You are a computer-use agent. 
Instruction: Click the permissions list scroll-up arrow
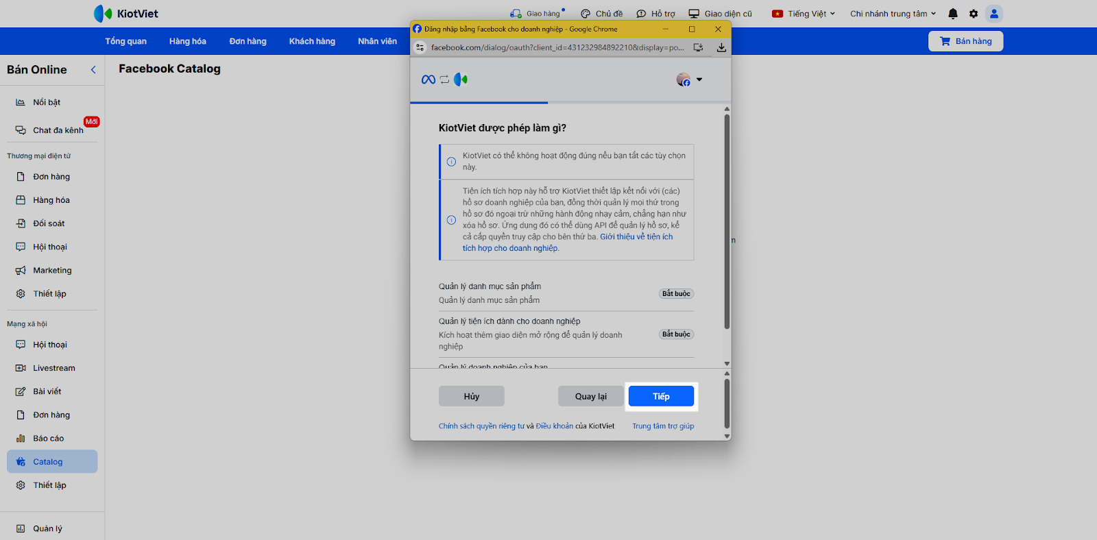[727, 109]
